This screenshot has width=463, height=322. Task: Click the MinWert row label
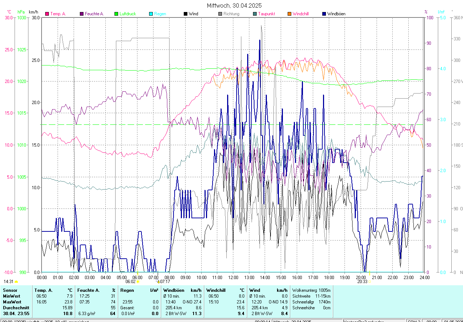pyautogui.click(x=11, y=296)
